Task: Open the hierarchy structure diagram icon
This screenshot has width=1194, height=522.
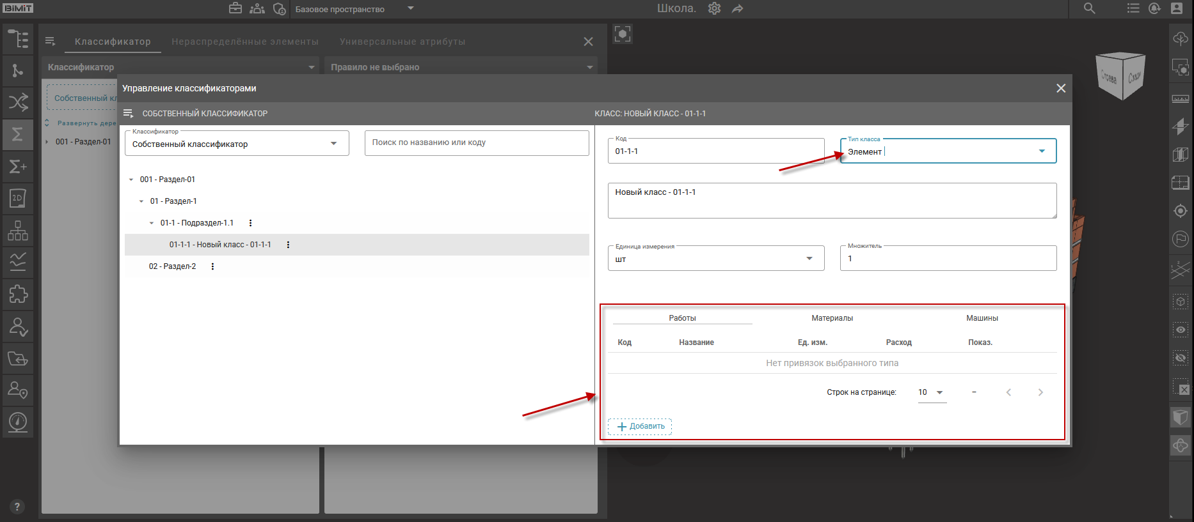Action: (x=18, y=230)
